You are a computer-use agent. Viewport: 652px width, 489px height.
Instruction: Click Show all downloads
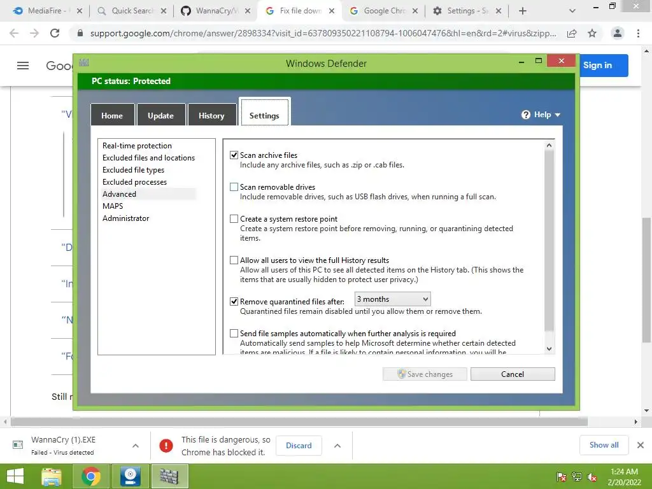(604, 445)
